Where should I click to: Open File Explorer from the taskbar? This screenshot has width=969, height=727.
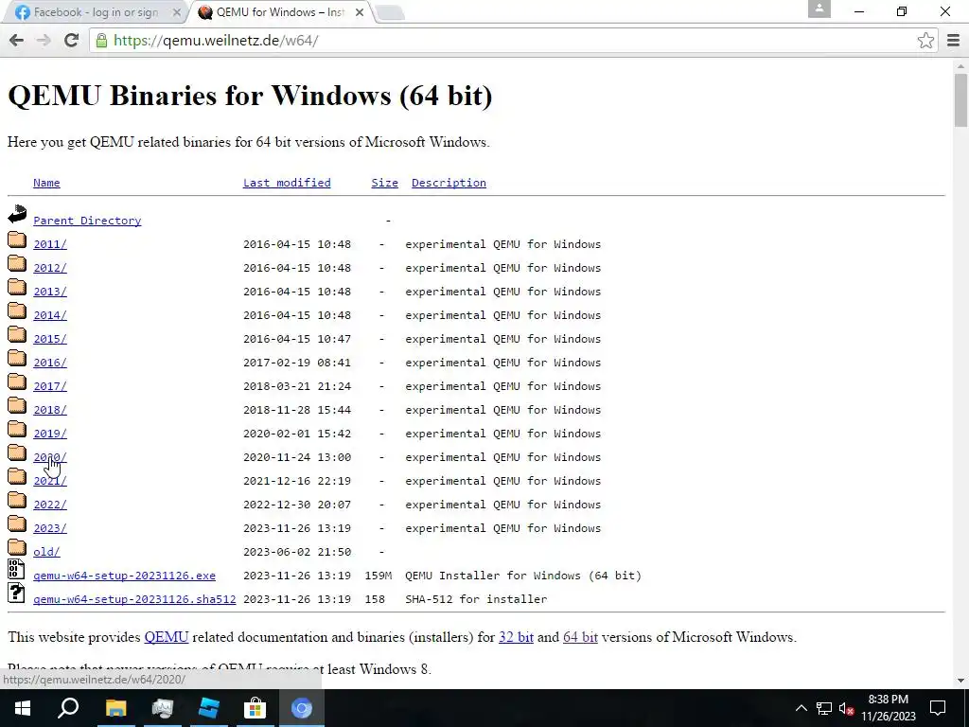click(115, 708)
